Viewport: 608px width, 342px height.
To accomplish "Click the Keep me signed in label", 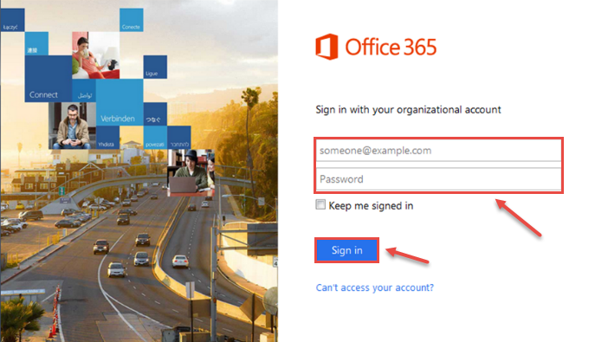I will (x=371, y=206).
